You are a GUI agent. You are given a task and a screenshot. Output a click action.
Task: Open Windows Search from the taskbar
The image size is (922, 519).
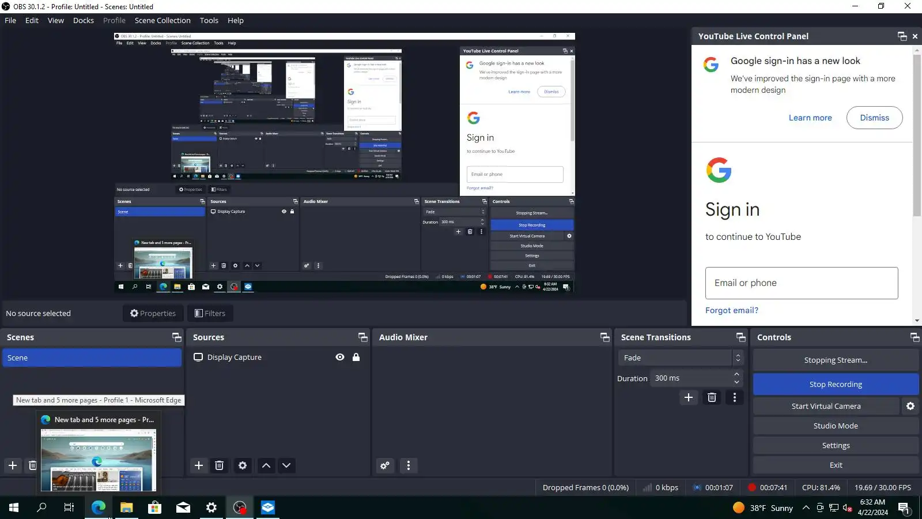(x=41, y=507)
